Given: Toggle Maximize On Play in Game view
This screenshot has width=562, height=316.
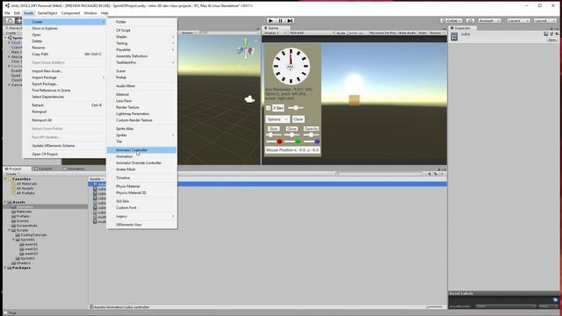Looking at the screenshot, I should (383, 33).
